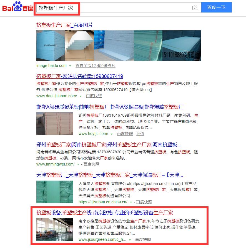Open 查看全部12,450张图片 link
The image size is (246, 248).
coord(95,66)
